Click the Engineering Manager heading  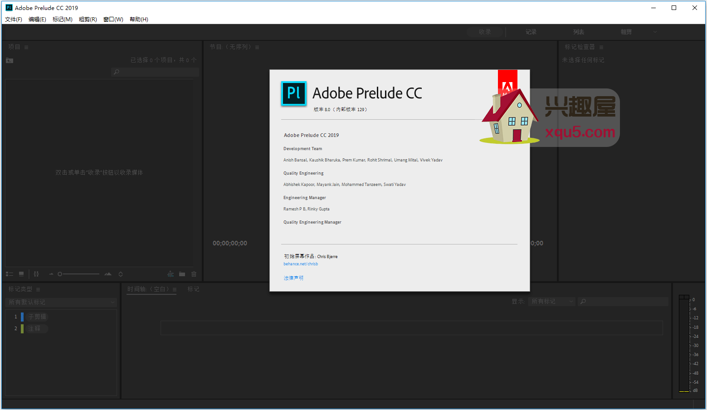[304, 198]
